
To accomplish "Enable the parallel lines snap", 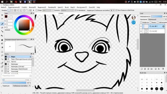I will click(12, 10).
